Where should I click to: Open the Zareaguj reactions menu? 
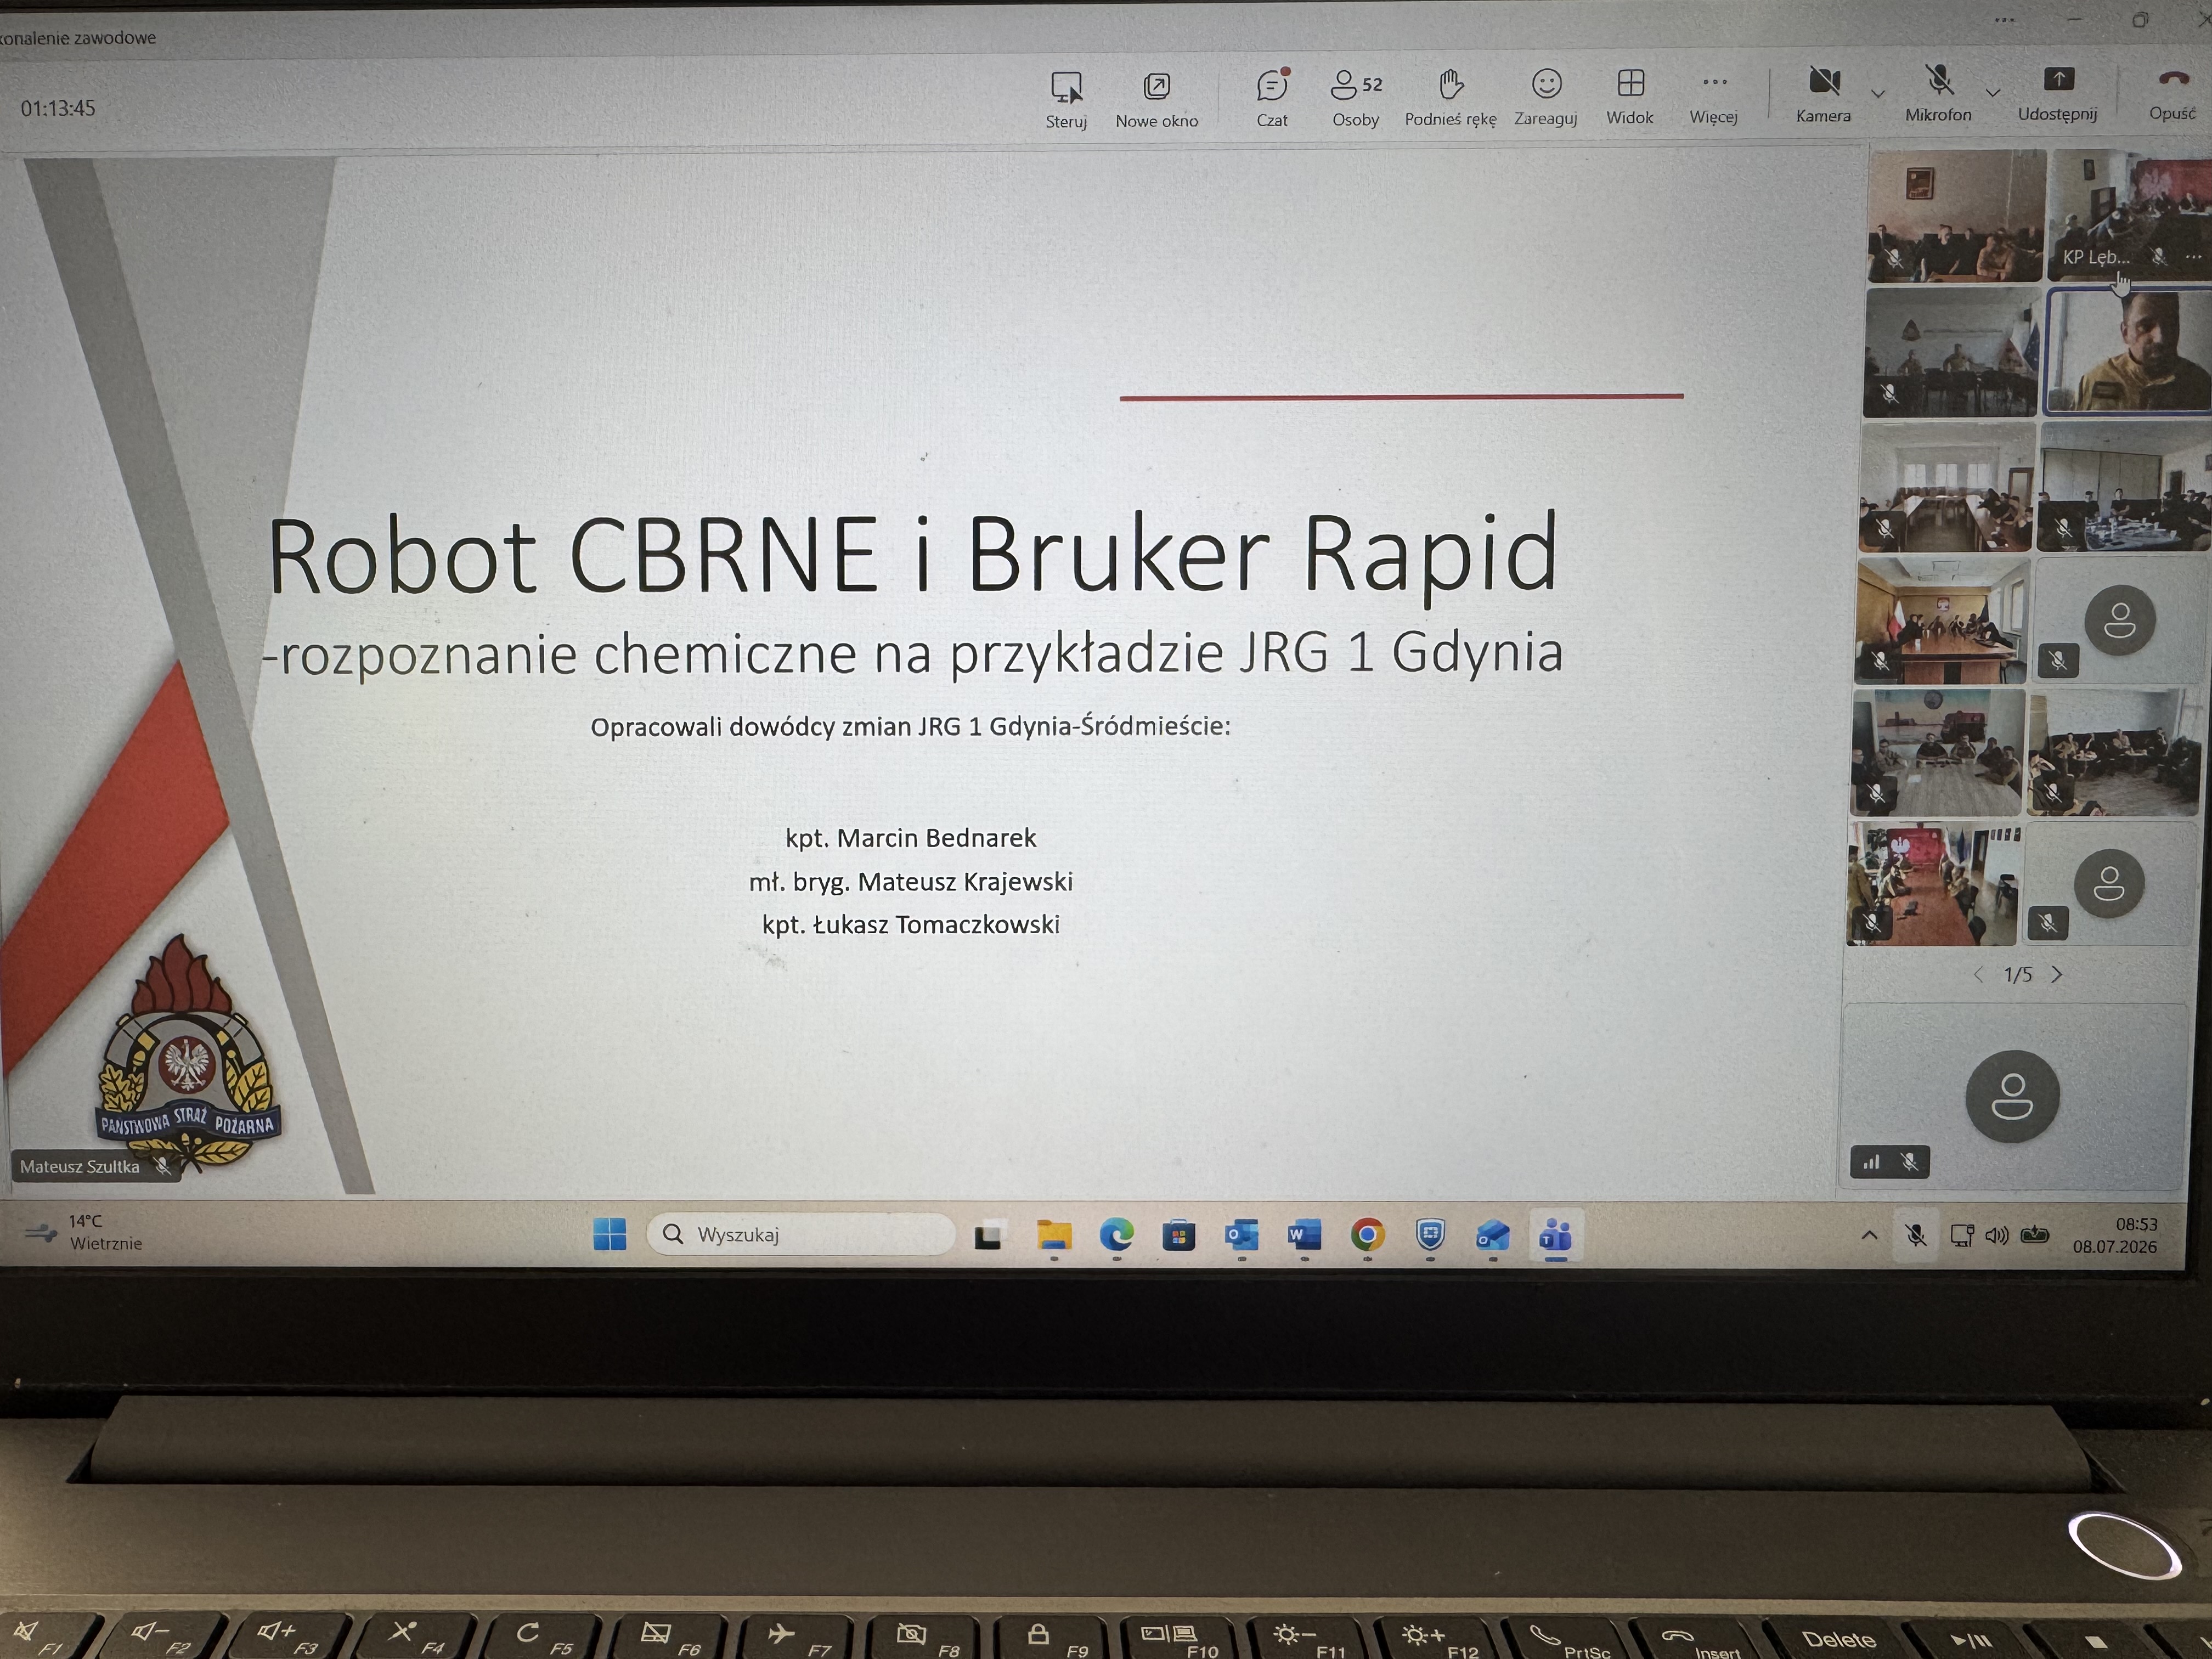[x=1546, y=98]
